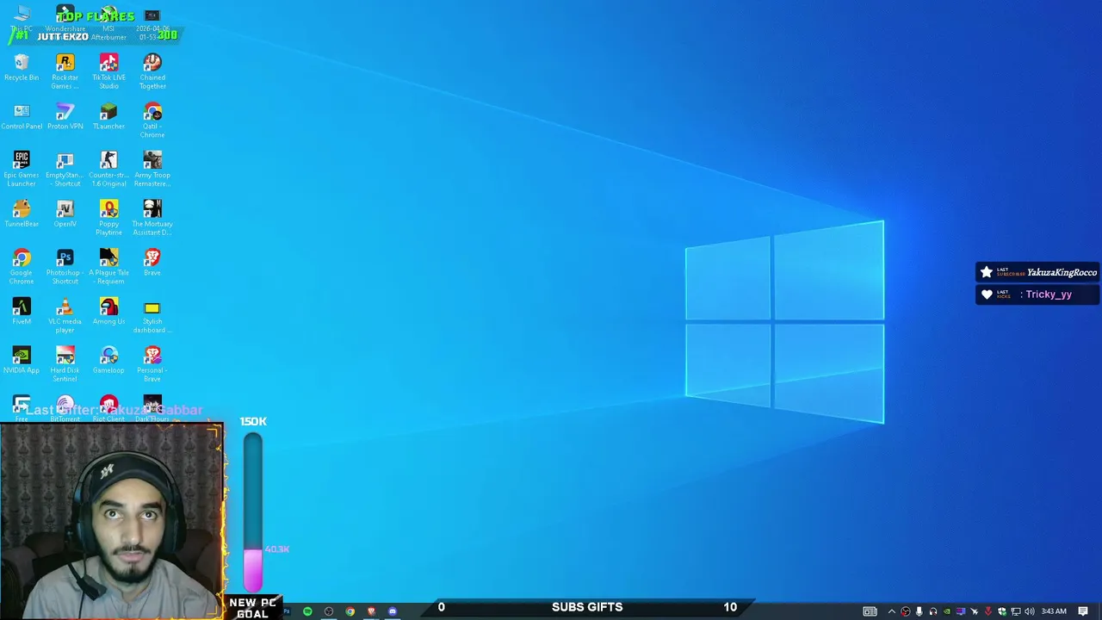Select the TLauncher Minecraft icon
This screenshot has height=620, width=1102.
(108, 117)
